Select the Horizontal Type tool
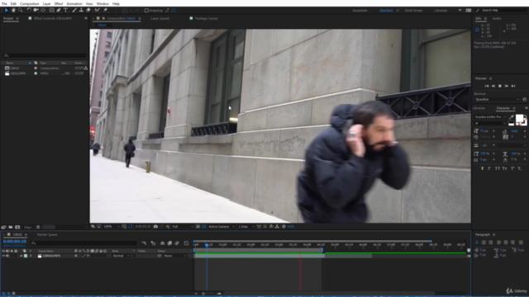The height and width of the screenshot is (297, 529). tap(66, 11)
